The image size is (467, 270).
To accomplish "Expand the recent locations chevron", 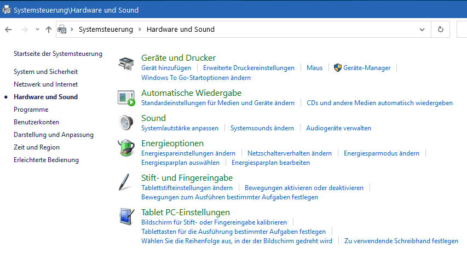I will pyautogui.click(x=37, y=30).
